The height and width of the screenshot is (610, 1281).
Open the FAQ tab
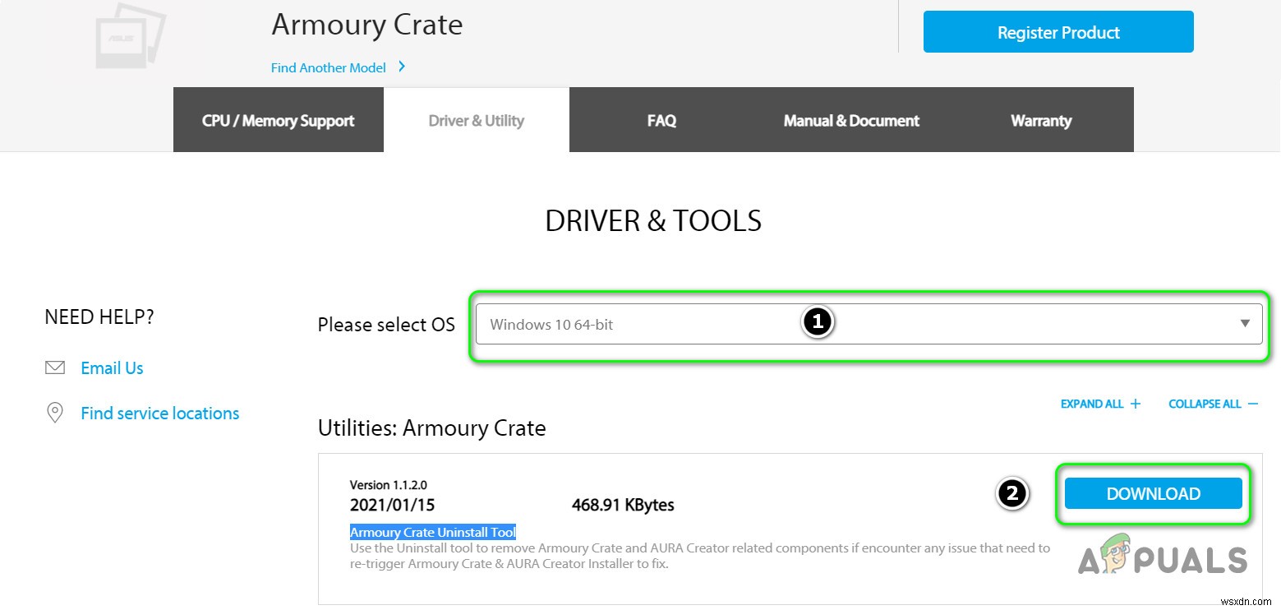661,121
